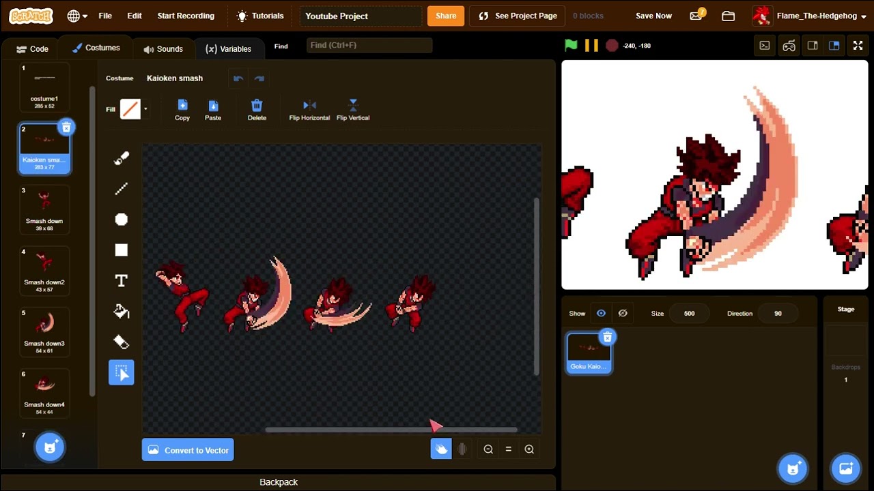Click Start Recording

(x=186, y=16)
